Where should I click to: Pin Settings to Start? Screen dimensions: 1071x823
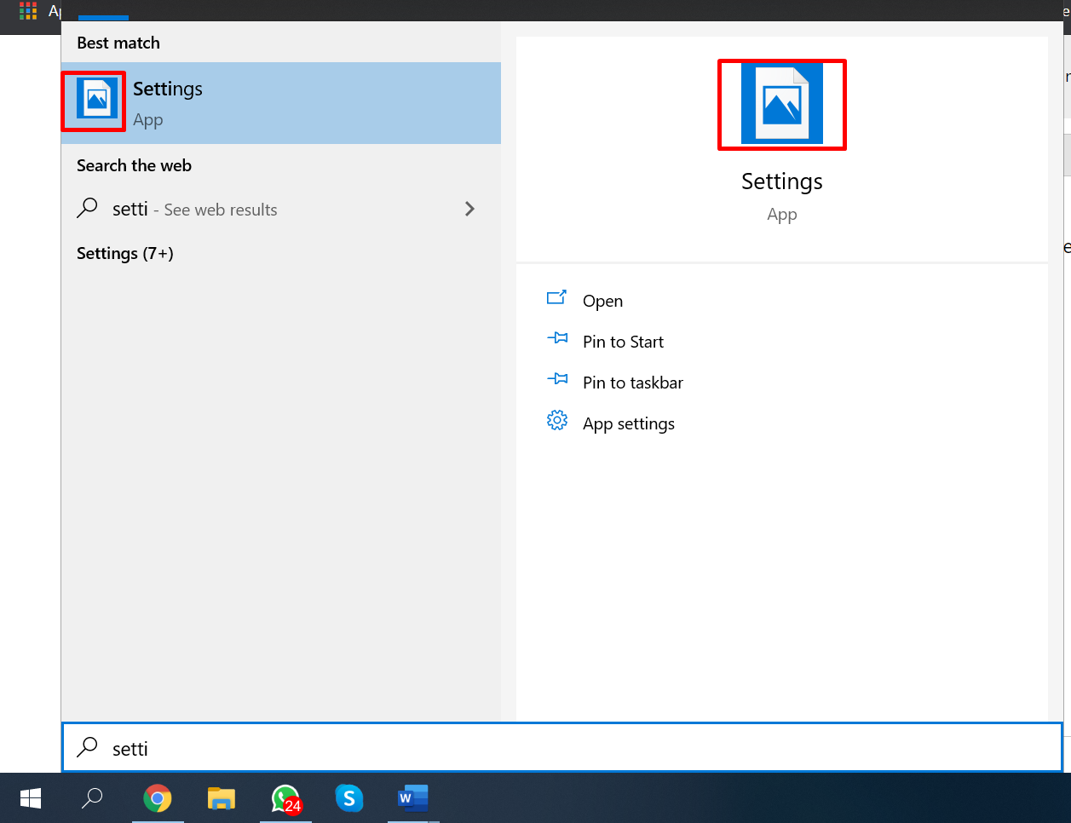[623, 342]
